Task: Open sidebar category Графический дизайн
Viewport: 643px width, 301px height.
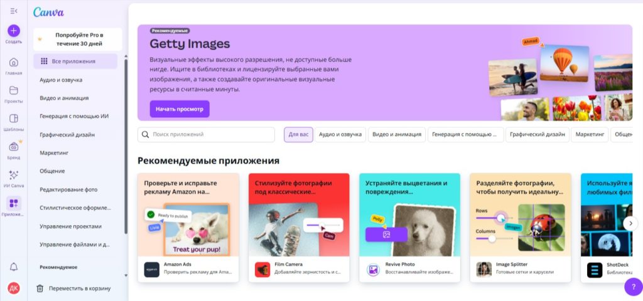Action: [67, 134]
